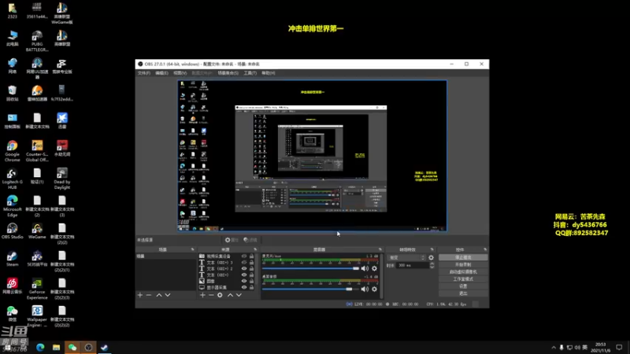This screenshot has height=354, width=630.
Task: Start virtual camera (启动虚拟摄像机) button
Action: pyautogui.click(x=463, y=271)
